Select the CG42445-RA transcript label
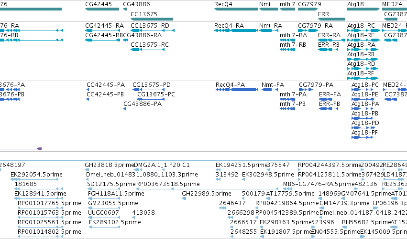This screenshot has width=407, height=239. pos(104,26)
